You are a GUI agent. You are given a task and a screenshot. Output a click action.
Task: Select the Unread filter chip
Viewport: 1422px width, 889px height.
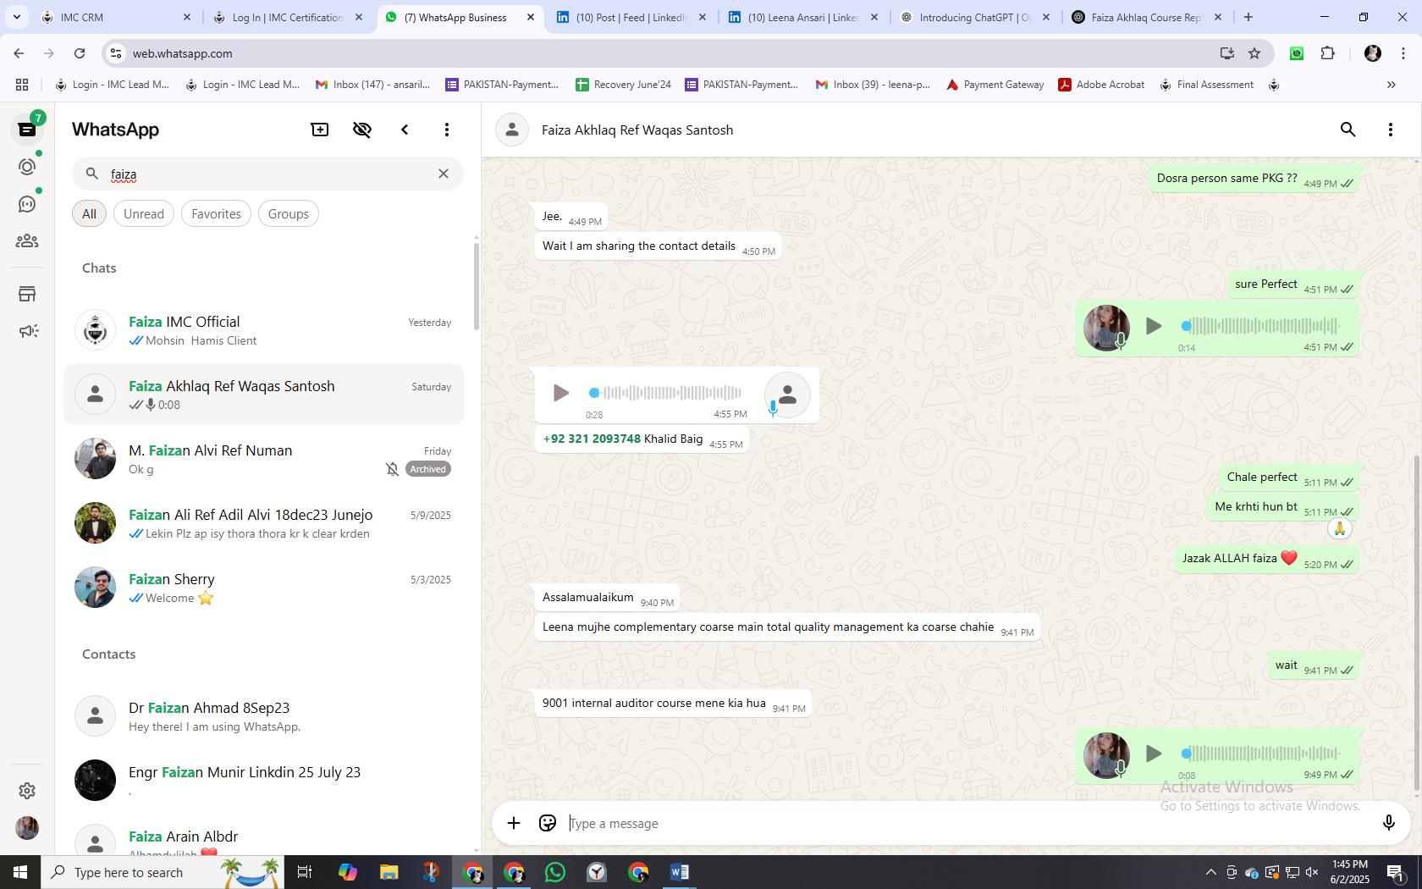point(144,214)
